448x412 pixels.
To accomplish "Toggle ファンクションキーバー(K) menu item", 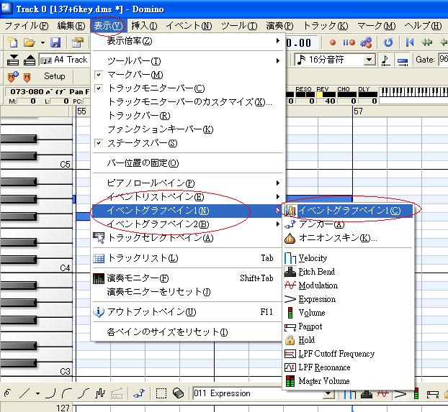I will pyautogui.click(x=188, y=129).
